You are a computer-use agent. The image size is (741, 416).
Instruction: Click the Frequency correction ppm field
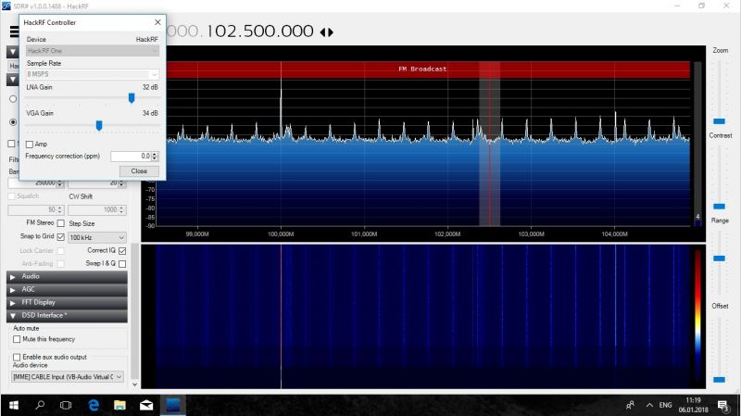[x=131, y=156]
